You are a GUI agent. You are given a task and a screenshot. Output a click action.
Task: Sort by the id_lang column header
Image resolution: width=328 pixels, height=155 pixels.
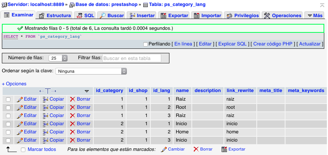click(162, 91)
